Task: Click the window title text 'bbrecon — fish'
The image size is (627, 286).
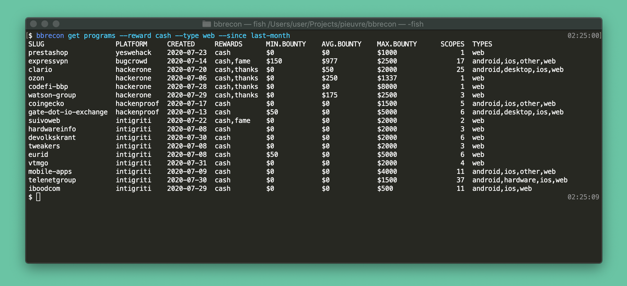Action: click(239, 24)
